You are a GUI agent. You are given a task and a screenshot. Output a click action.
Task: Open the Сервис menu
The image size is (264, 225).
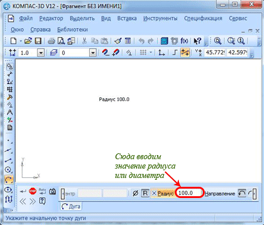[238, 18]
